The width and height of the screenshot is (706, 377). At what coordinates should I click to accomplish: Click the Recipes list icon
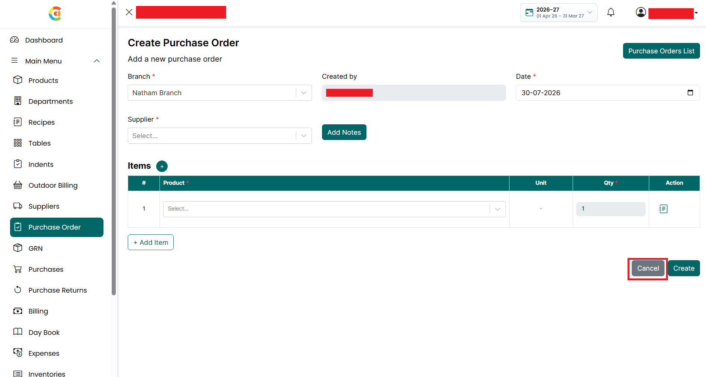pos(18,122)
